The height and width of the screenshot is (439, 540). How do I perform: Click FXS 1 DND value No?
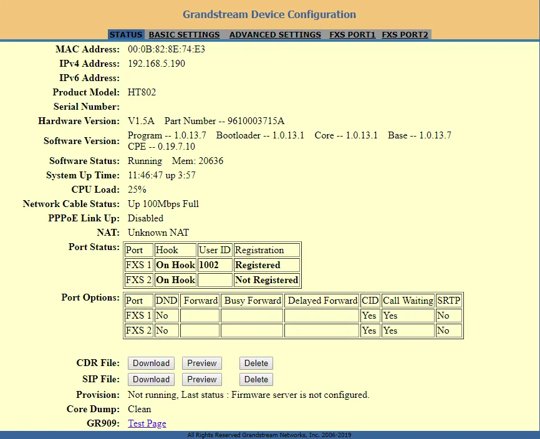tap(166, 316)
